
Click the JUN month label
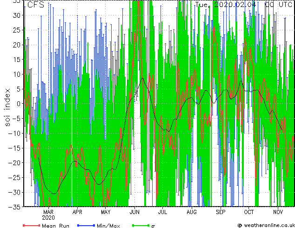[x=134, y=212]
